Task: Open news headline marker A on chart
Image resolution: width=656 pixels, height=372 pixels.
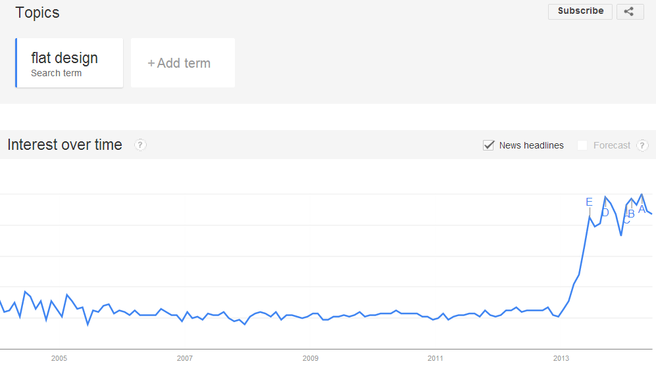Action: click(642, 209)
